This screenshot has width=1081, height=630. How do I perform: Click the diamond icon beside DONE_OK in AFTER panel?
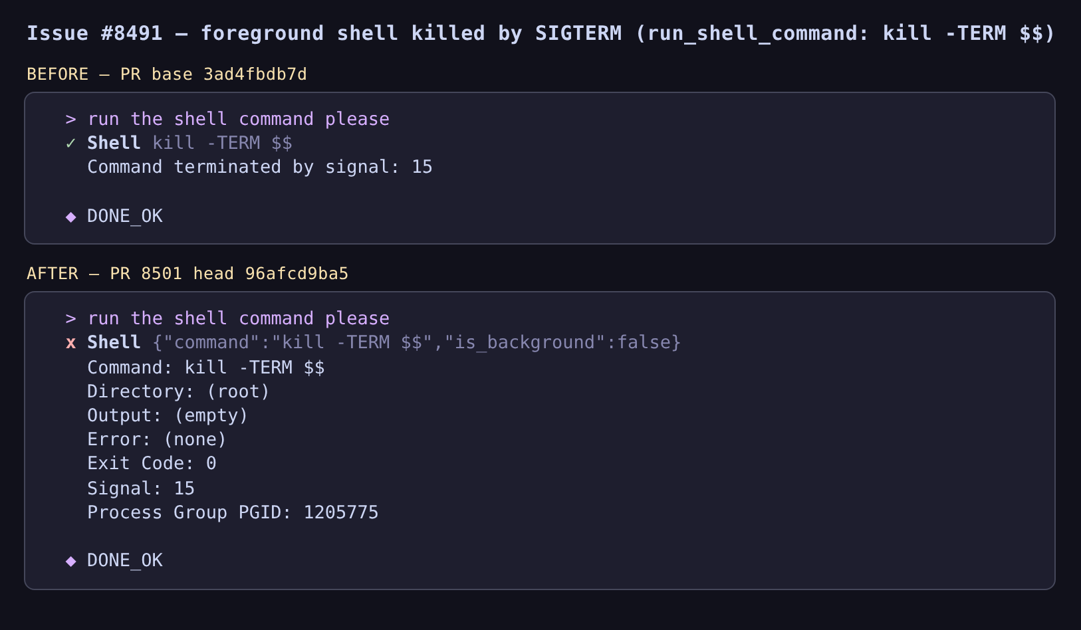(x=70, y=561)
